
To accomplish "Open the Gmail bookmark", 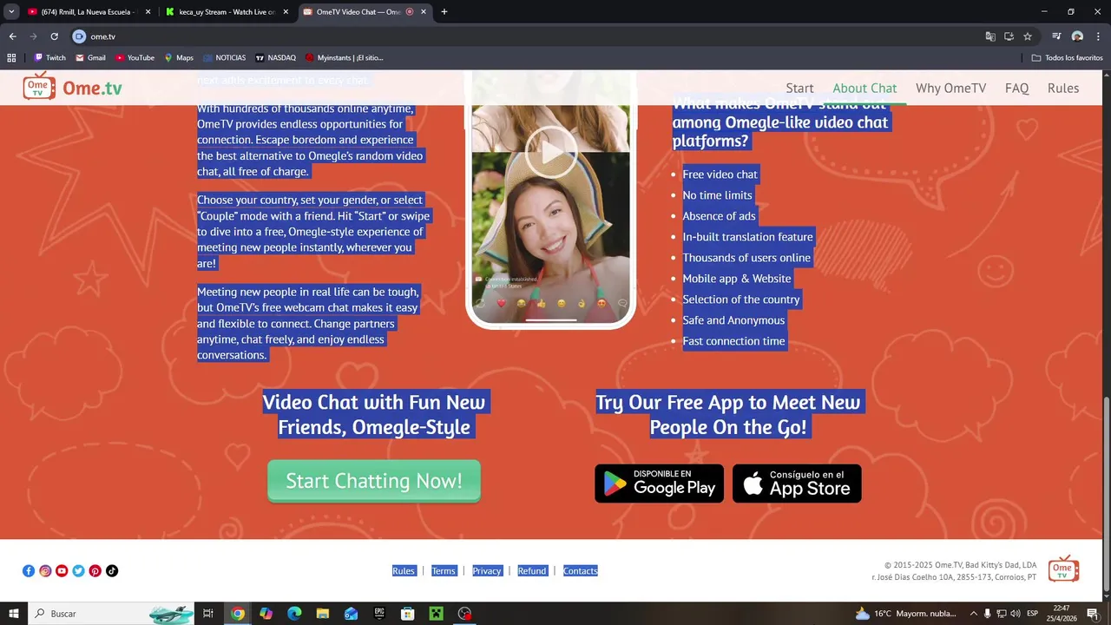I will pyautogui.click(x=90, y=58).
